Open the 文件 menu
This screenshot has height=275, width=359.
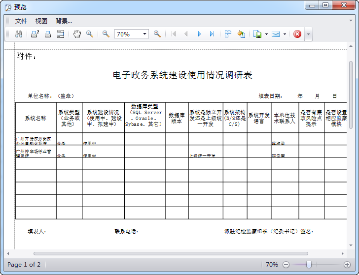tap(21, 21)
